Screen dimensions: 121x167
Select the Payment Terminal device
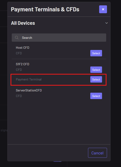coord(96,79)
